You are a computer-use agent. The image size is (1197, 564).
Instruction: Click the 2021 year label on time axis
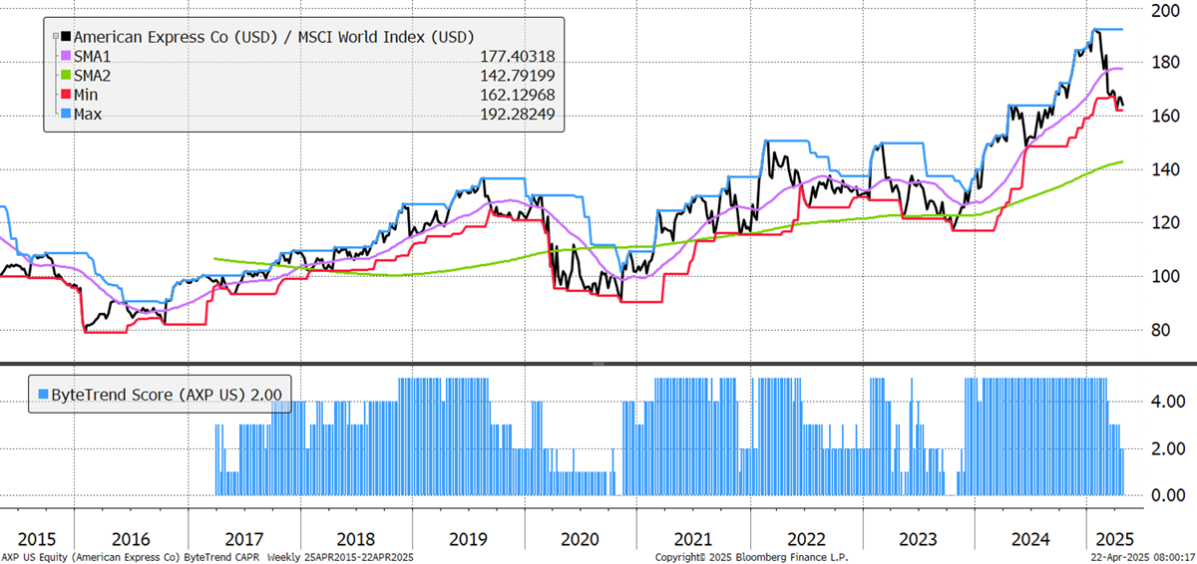[693, 539]
